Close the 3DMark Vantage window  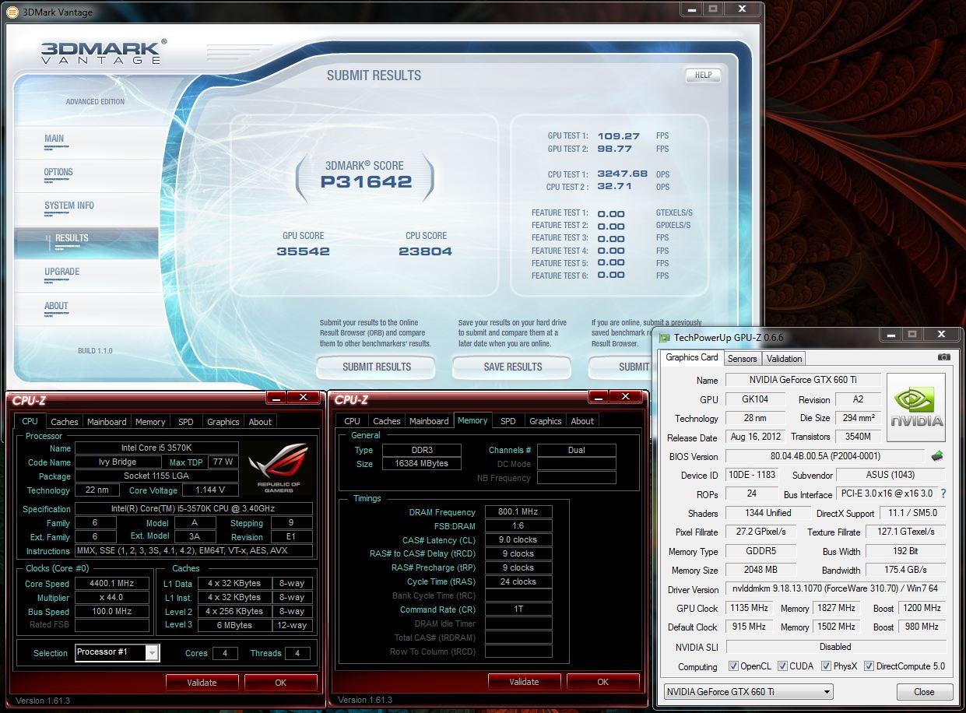(x=742, y=9)
